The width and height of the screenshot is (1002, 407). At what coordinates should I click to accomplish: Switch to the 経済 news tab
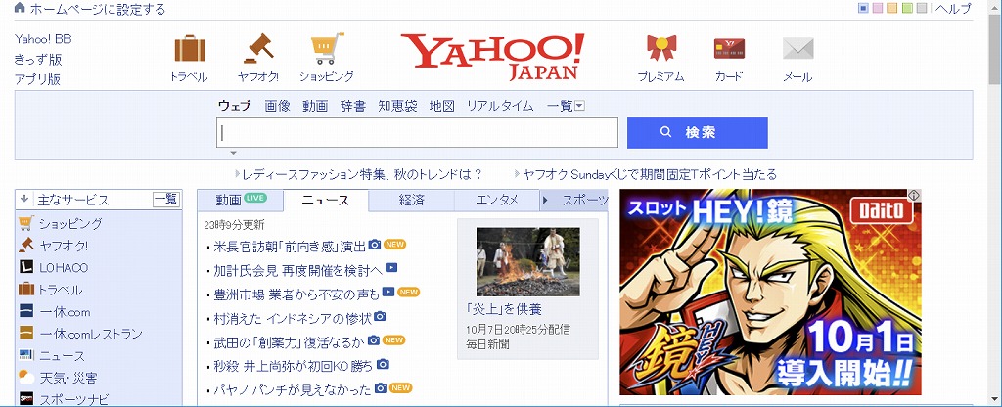(x=412, y=200)
